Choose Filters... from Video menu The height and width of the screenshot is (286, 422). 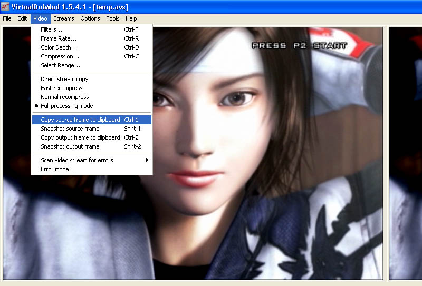pyautogui.click(x=92, y=29)
